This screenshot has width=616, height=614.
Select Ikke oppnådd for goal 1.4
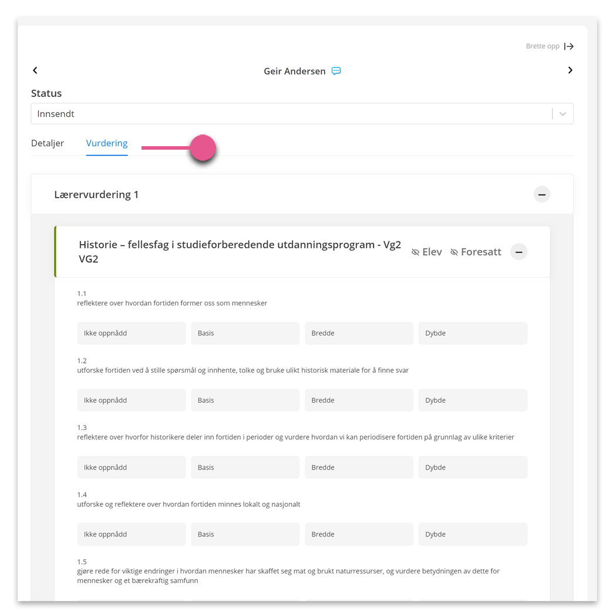132,534
